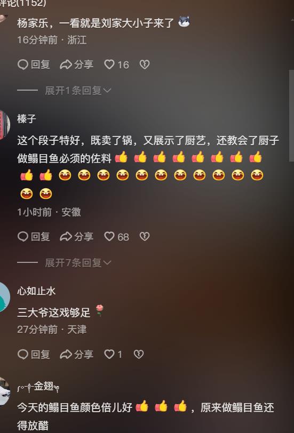
Task: Like the comment with 16 likes
Action: point(116,65)
